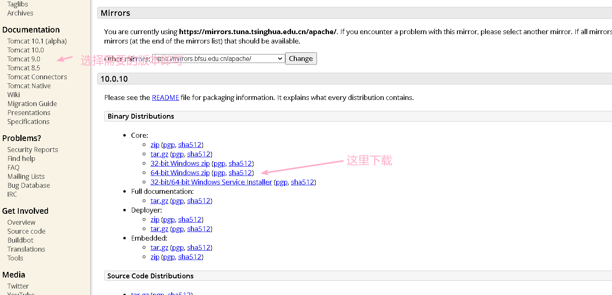Open pgp for 32-bit Windows zip
The height and width of the screenshot is (295, 612).
[219, 163]
